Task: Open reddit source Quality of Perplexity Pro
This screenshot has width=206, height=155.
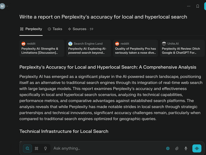Action: click(x=135, y=48)
